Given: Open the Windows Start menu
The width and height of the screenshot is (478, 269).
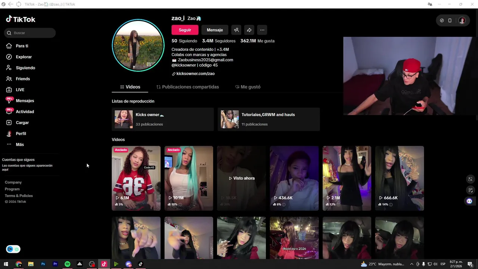Looking at the screenshot, I should (x=6, y=264).
